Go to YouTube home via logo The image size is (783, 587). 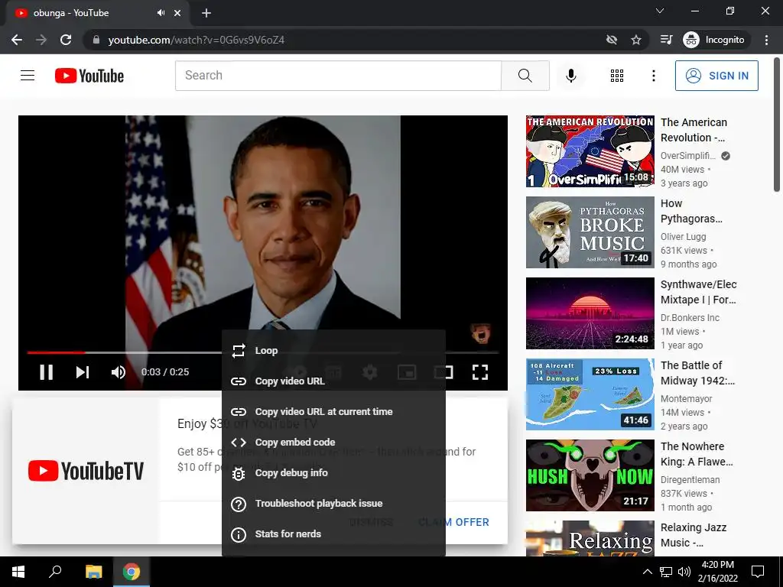(89, 76)
